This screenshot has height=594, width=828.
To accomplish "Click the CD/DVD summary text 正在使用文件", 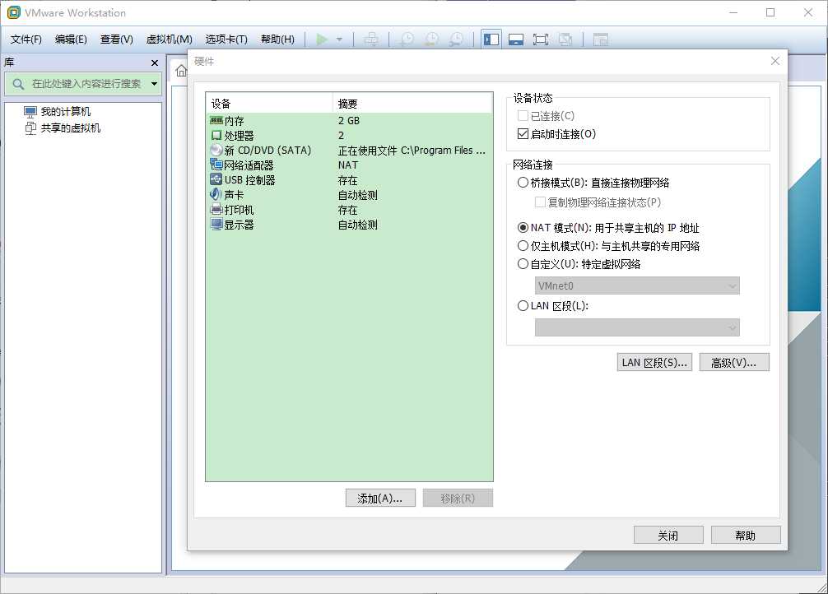I will point(368,151).
